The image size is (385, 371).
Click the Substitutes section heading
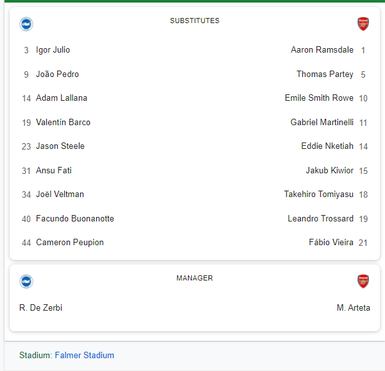point(194,21)
